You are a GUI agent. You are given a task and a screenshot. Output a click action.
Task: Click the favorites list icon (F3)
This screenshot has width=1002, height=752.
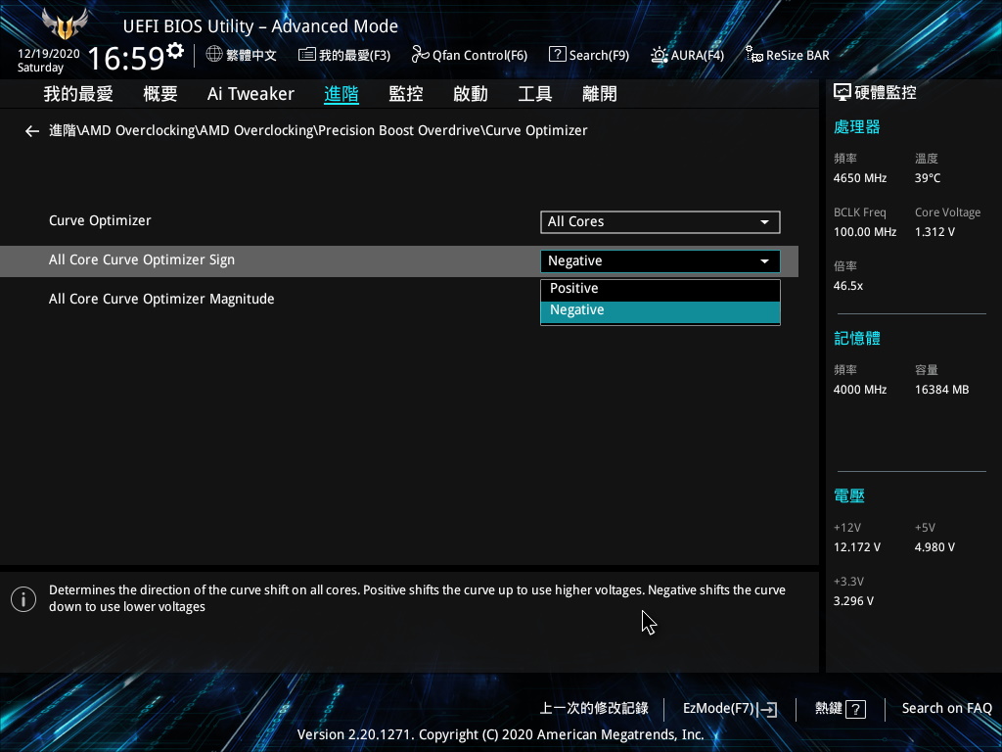pos(306,55)
